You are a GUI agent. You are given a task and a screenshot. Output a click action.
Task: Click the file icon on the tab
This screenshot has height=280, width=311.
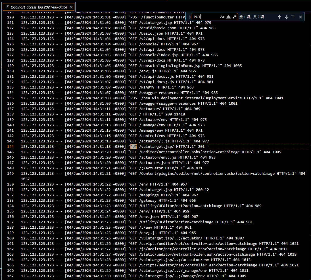pos(8,7)
